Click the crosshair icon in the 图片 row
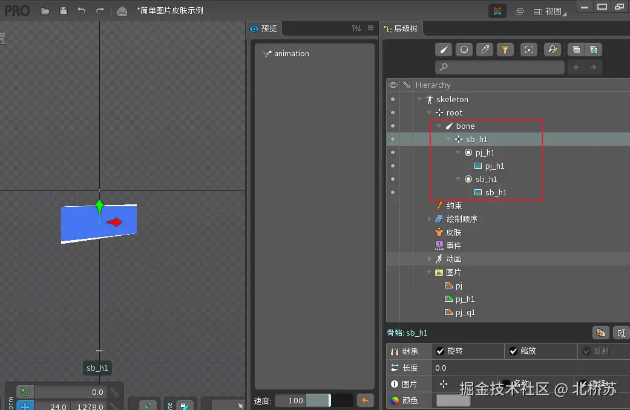 pos(444,385)
